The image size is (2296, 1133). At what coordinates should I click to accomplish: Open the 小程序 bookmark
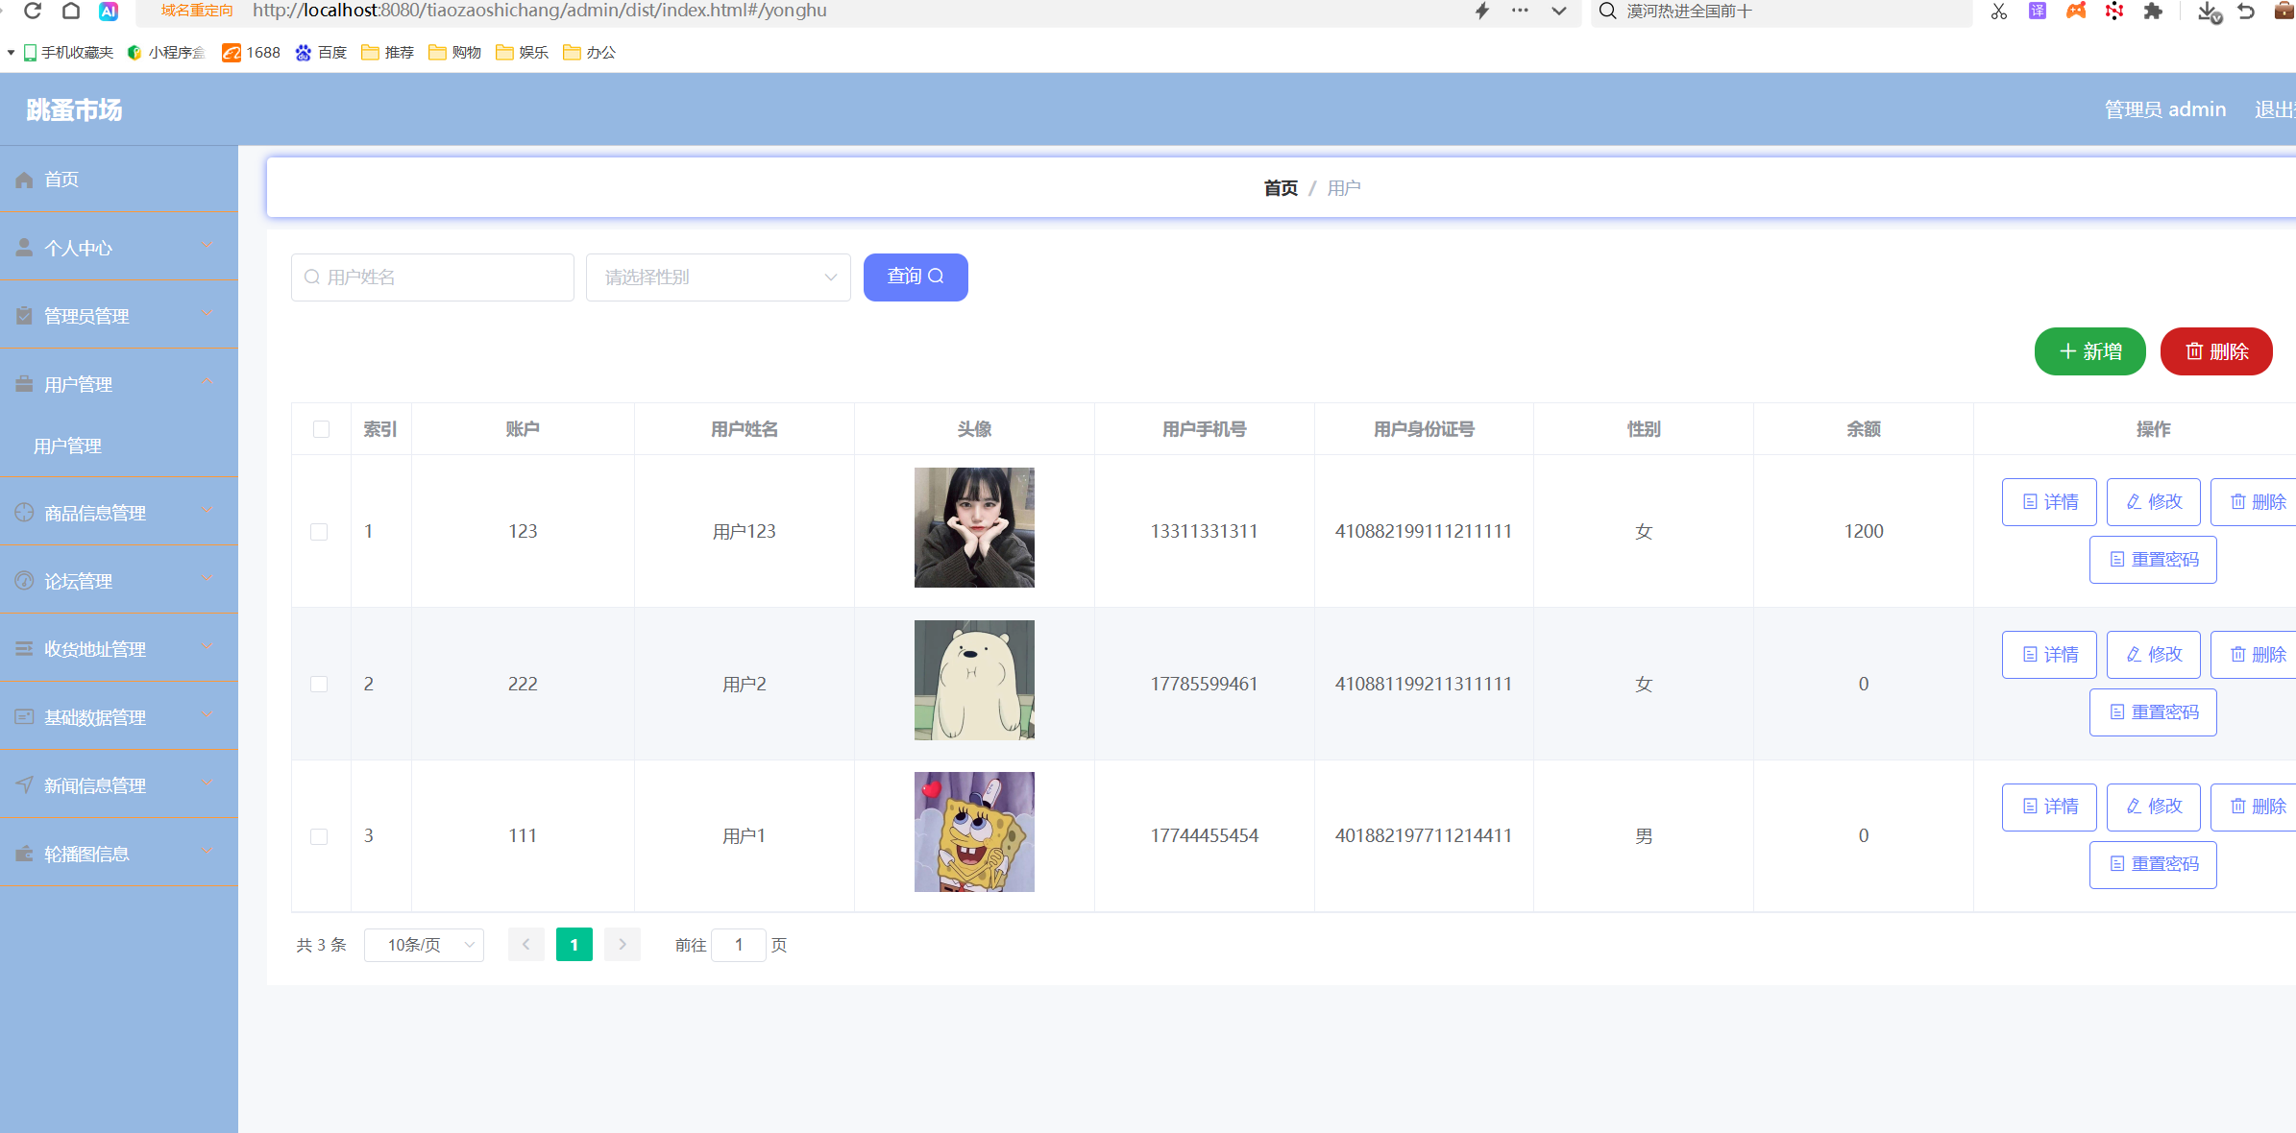pyautogui.click(x=167, y=52)
